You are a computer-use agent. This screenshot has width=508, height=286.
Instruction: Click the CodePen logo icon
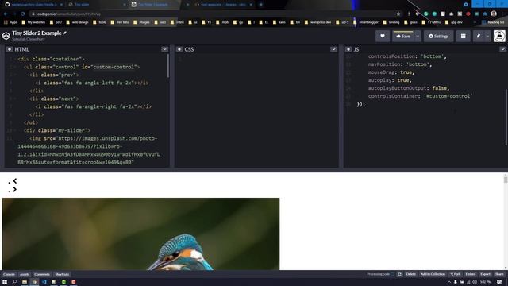tap(6, 36)
